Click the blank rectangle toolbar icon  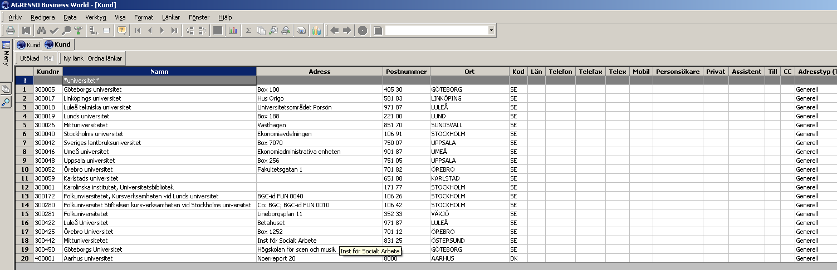[106, 30]
